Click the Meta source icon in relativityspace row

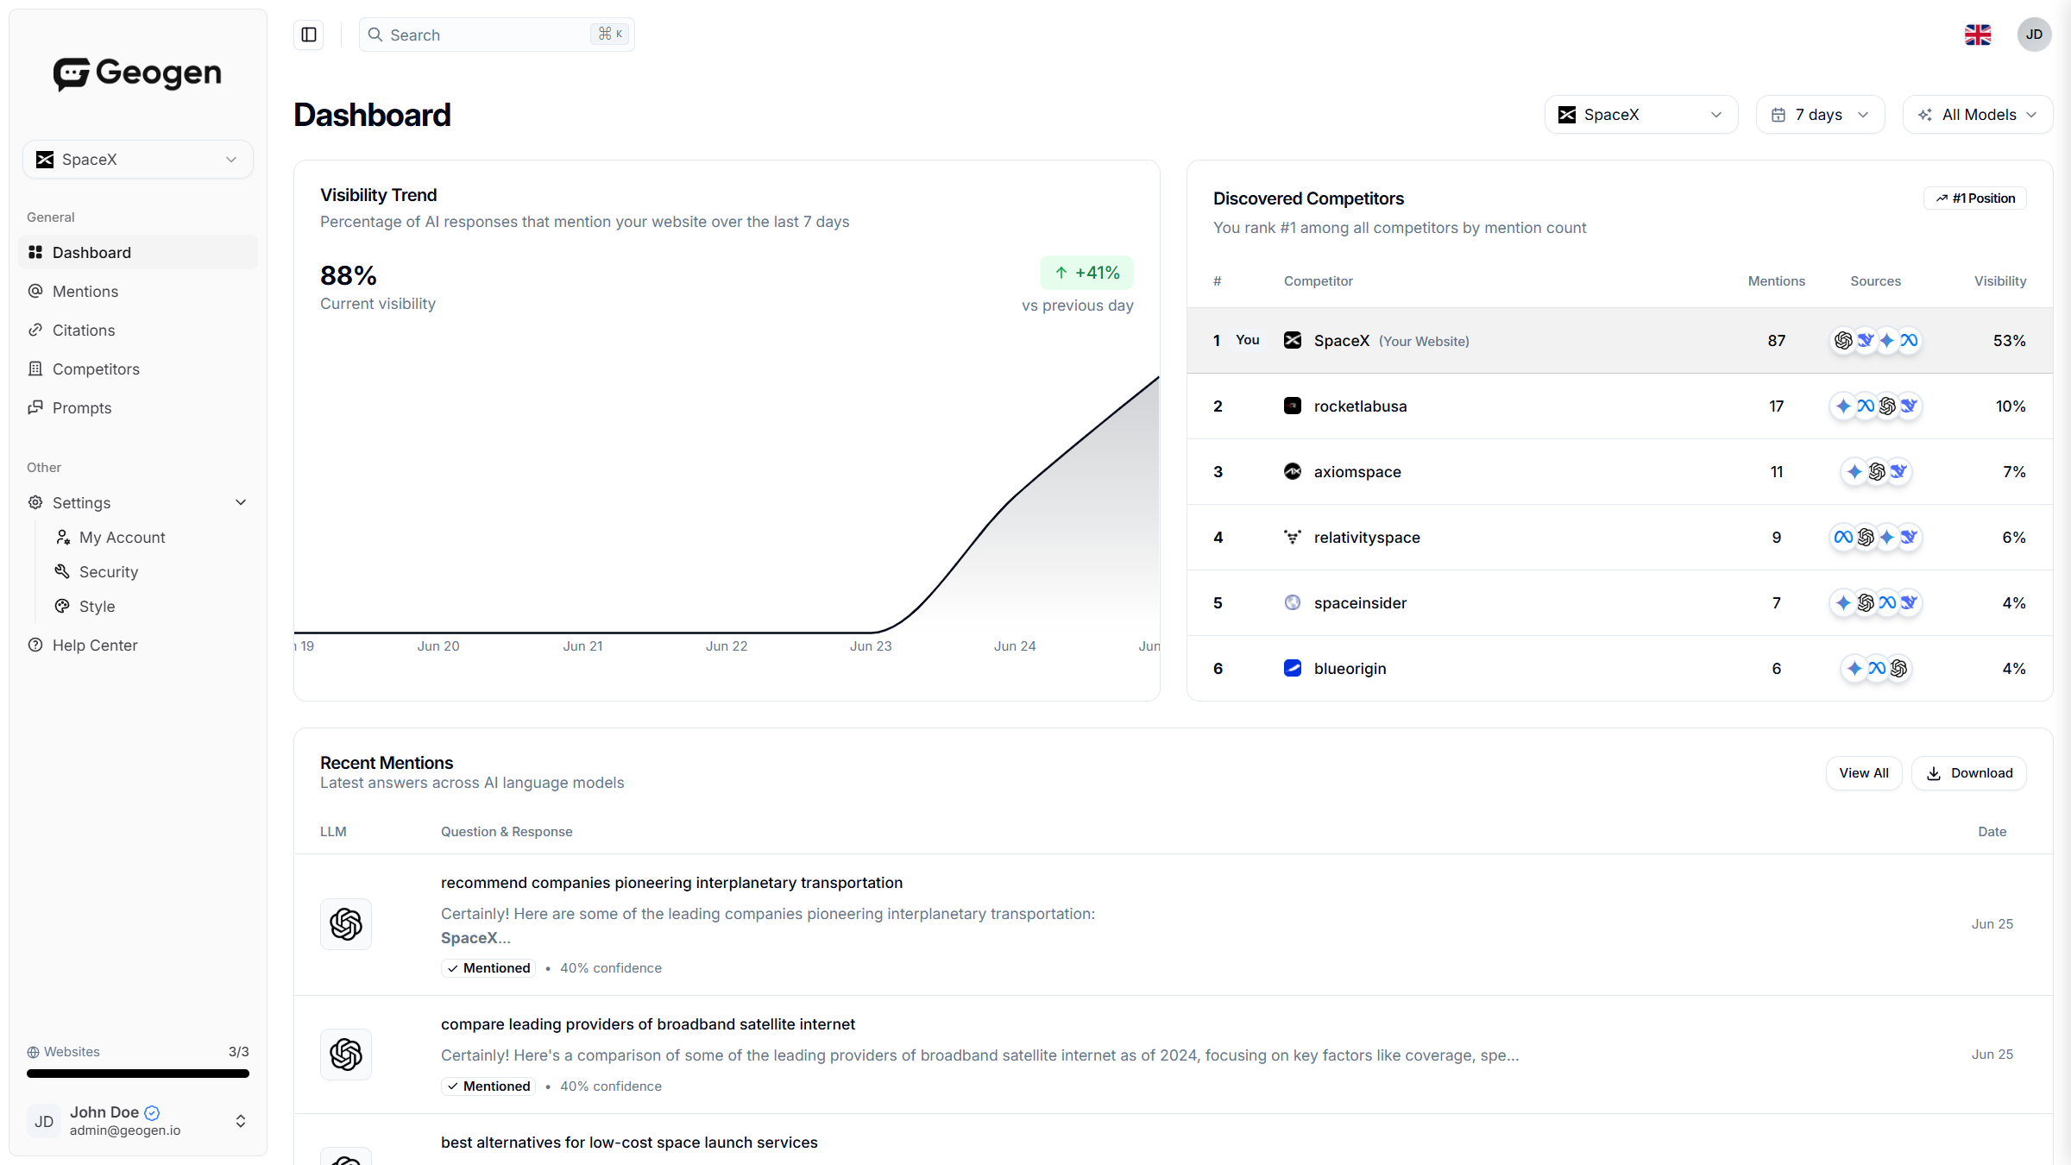(x=1843, y=537)
